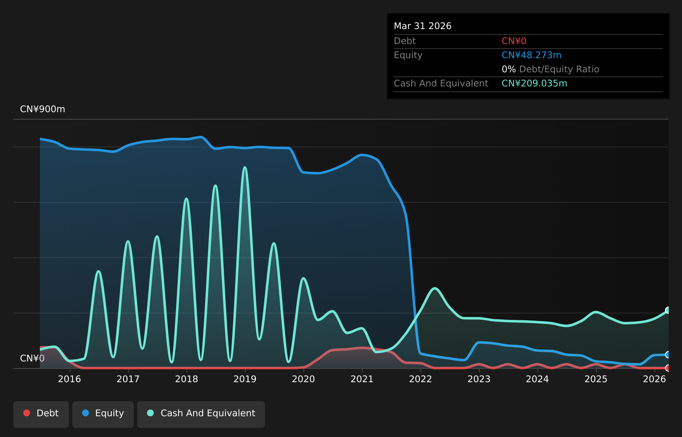Image resolution: width=682 pixels, height=437 pixels.
Task: Click the 2022 x-axis label
Action: [x=421, y=379]
